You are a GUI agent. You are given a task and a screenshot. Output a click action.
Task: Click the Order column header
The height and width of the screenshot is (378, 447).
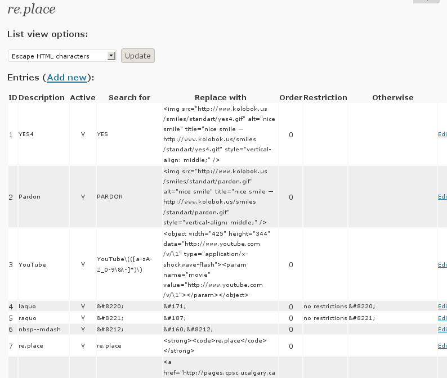click(290, 97)
